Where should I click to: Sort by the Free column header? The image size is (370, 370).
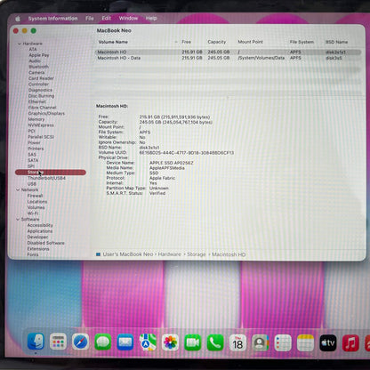point(186,42)
